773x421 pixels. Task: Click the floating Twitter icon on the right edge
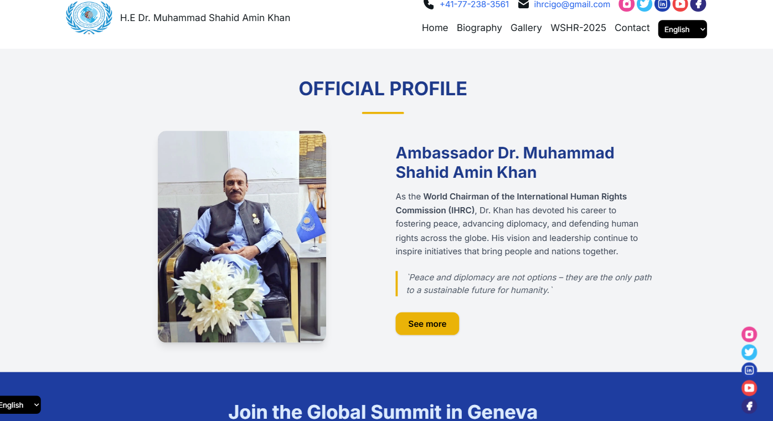pyautogui.click(x=749, y=352)
